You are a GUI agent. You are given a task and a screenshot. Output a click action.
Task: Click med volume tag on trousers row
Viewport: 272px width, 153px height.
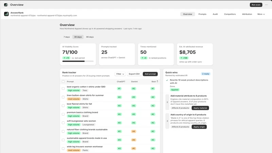click(74, 150)
